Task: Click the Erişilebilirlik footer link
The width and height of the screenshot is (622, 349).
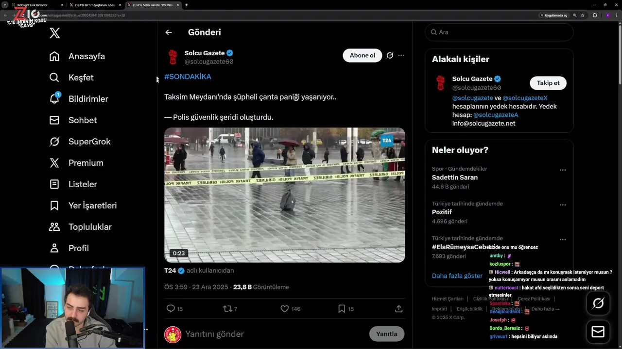Action: [469, 309]
